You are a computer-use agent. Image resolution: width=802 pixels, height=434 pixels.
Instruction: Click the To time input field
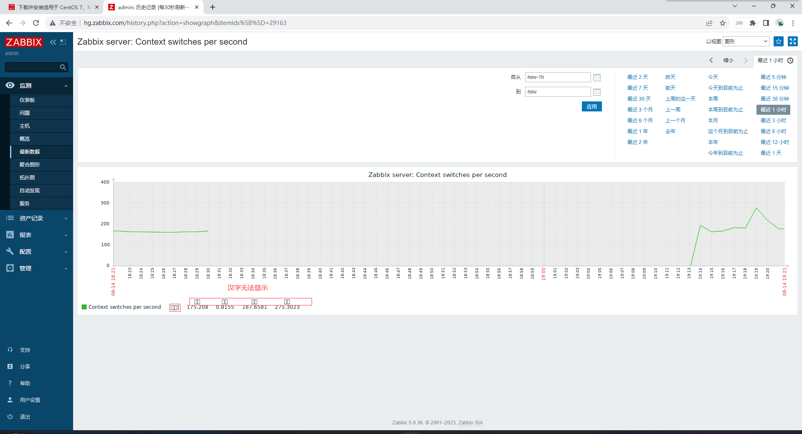point(558,92)
